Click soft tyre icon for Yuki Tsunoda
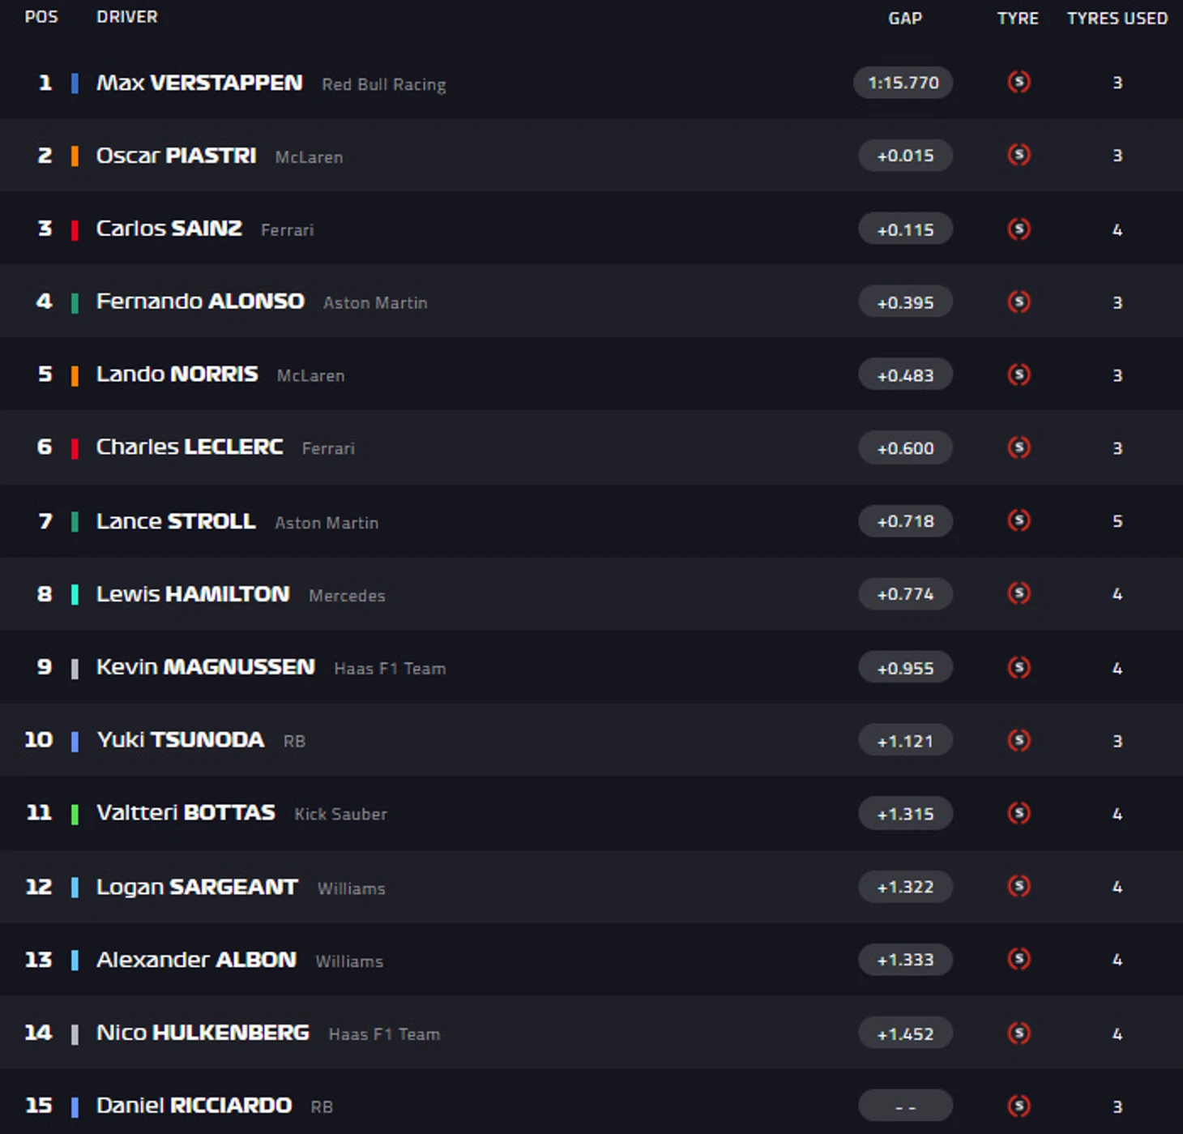This screenshot has width=1183, height=1134. coord(1019,740)
